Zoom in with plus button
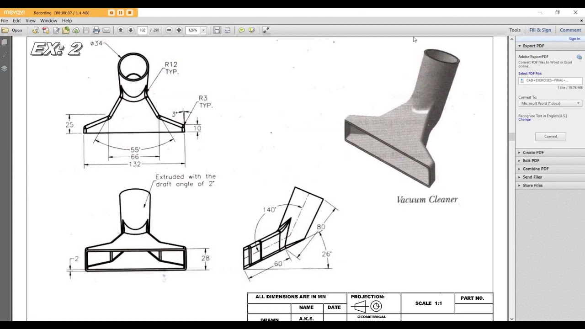This screenshot has height=329, width=585. 179,30
